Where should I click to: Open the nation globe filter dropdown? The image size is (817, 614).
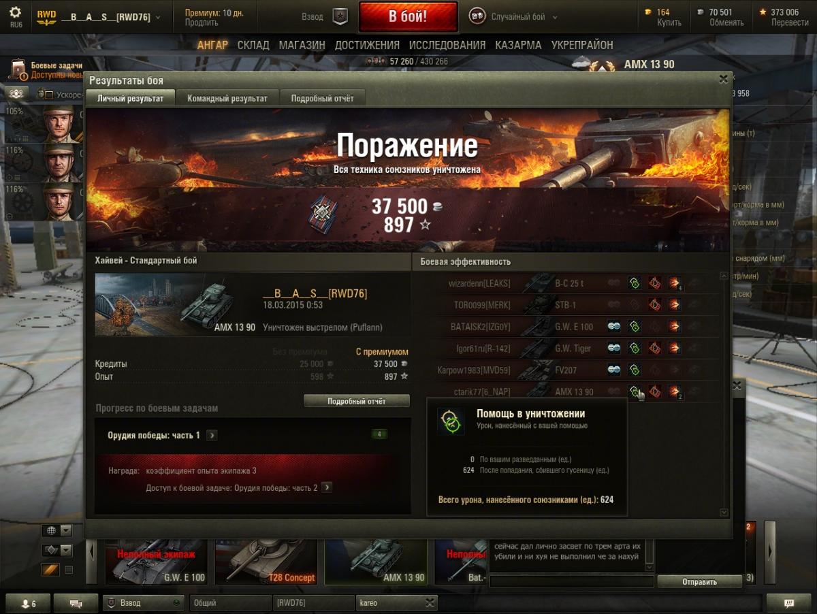tap(57, 530)
